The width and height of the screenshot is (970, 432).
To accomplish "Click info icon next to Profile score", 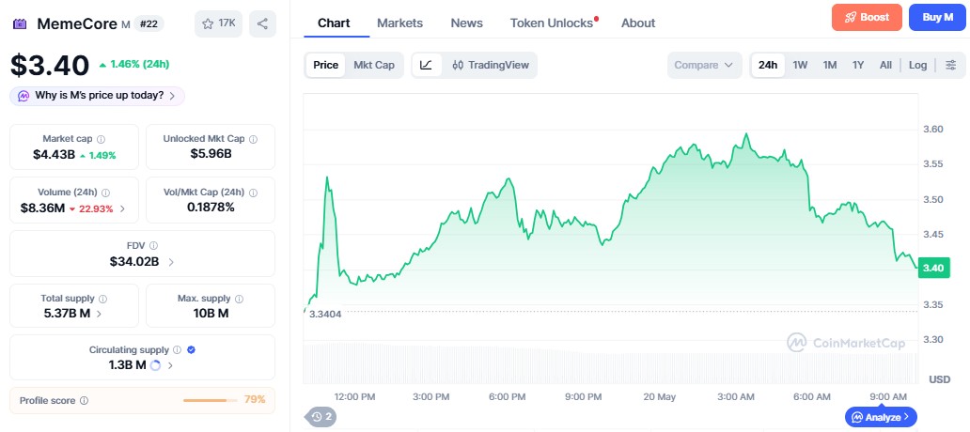I will (x=85, y=400).
